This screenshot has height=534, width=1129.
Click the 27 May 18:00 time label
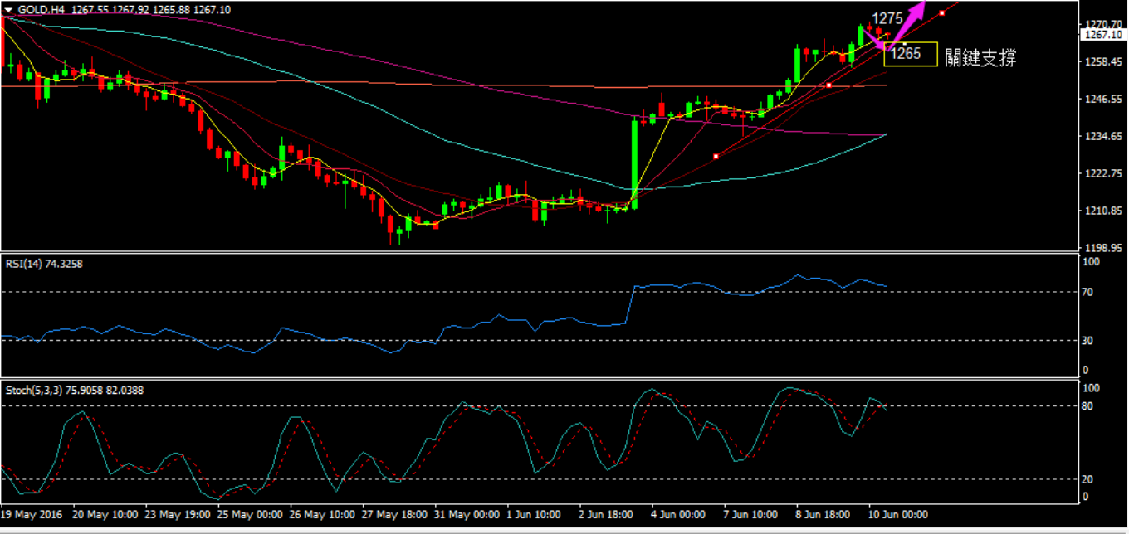point(395,514)
